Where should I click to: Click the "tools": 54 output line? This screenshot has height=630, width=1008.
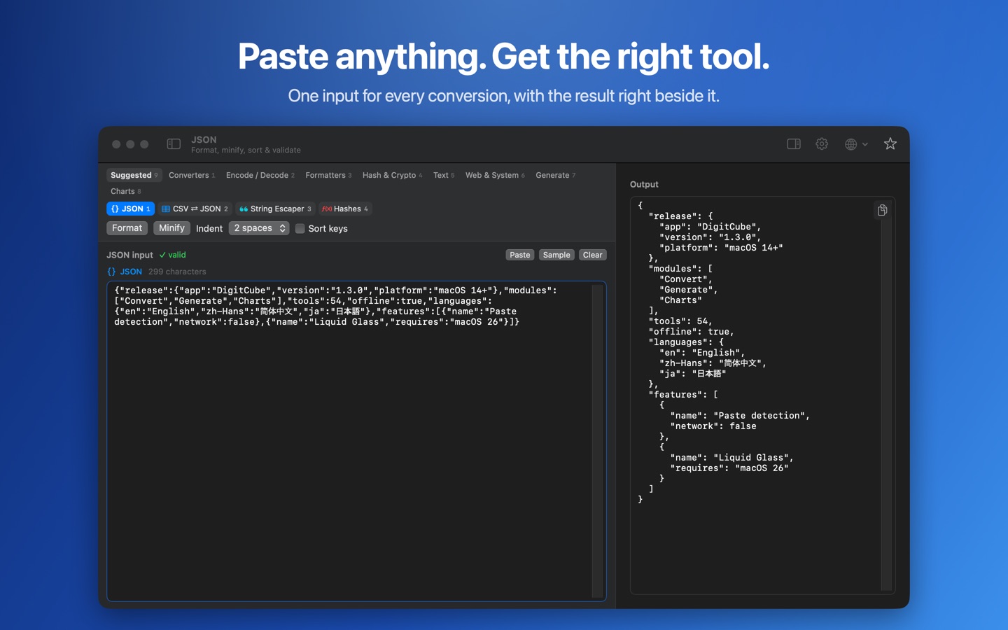click(680, 321)
